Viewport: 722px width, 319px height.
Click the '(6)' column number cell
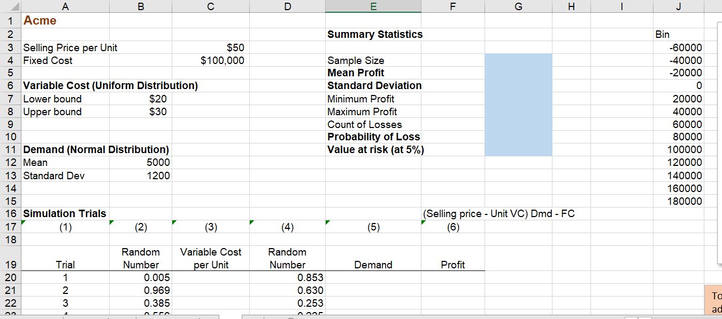tap(453, 227)
